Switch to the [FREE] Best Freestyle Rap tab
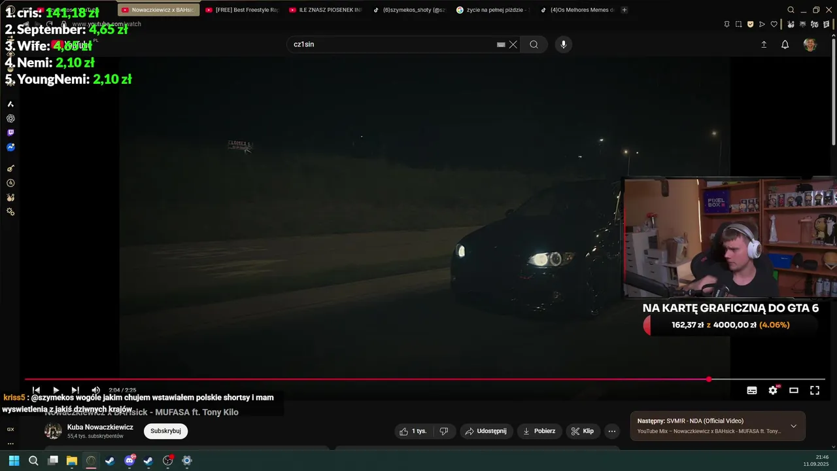The height and width of the screenshot is (471, 837). point(242,10)
